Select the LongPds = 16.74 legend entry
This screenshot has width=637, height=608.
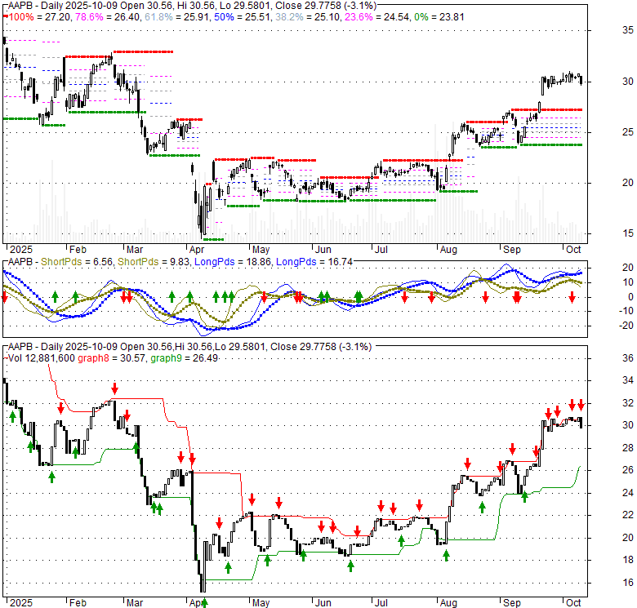[x=314, y=262]
